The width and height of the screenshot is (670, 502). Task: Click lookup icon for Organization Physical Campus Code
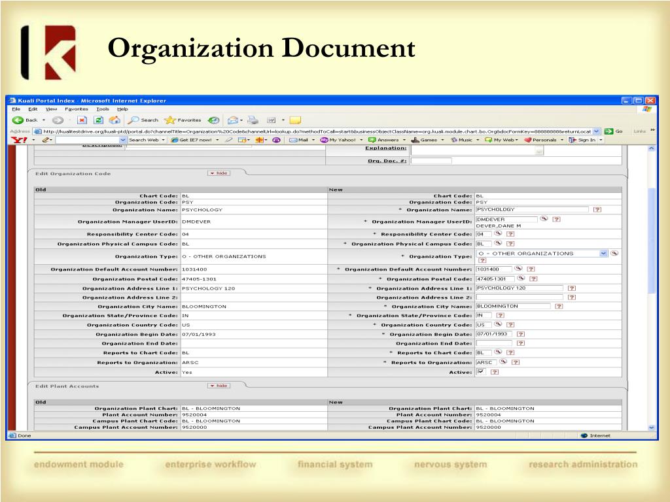click(498, 243)
